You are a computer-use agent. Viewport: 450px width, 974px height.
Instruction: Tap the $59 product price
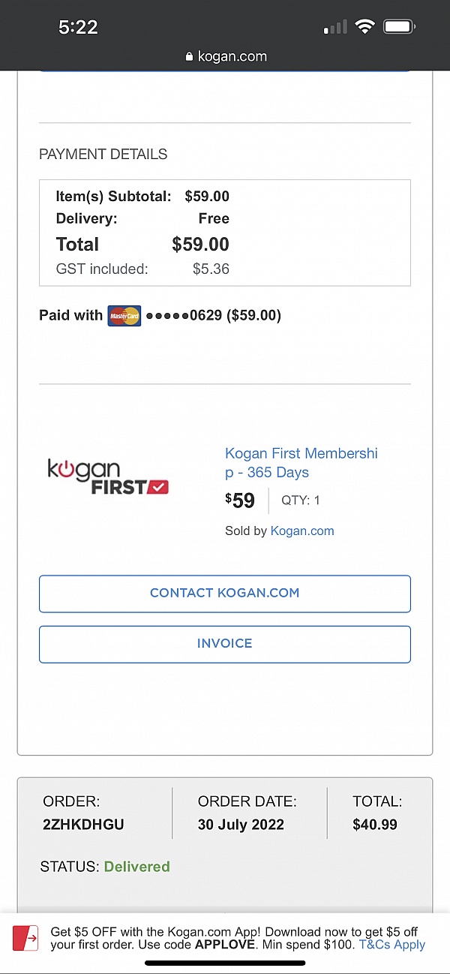pyautogui.click(x=241, y=501)
